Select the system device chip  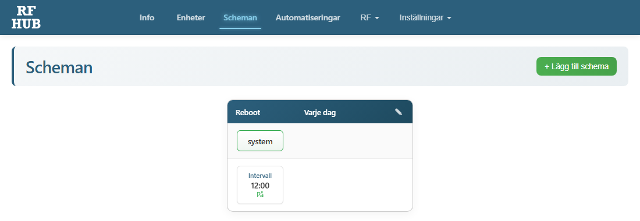(260, 141)
